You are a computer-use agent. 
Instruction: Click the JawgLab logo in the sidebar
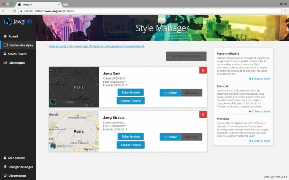18,22
